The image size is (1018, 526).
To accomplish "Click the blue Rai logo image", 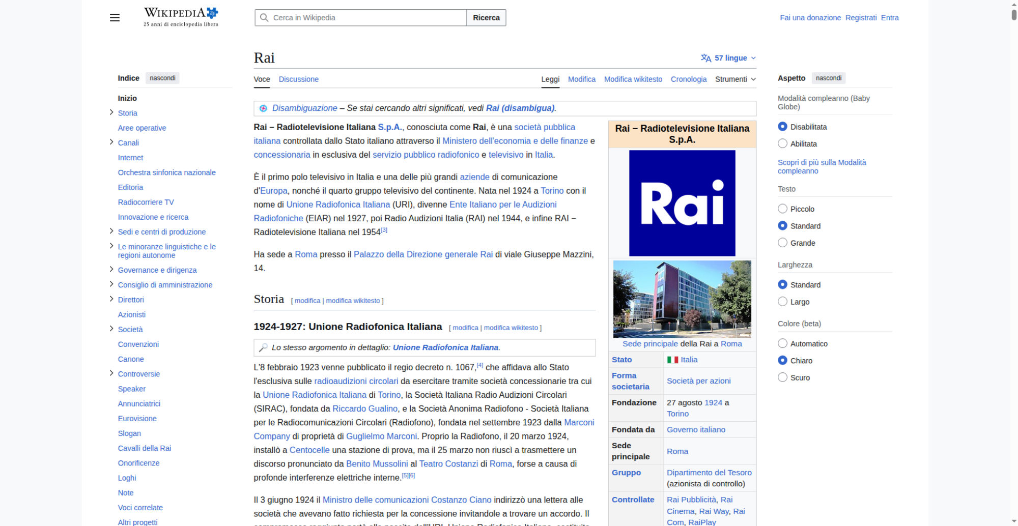I will [x=682, y=203].
